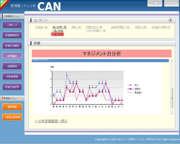The height and width of the screenshot is (144, 180).
Task: Click the ログアウト logout button
Action: tap(171, 3)
